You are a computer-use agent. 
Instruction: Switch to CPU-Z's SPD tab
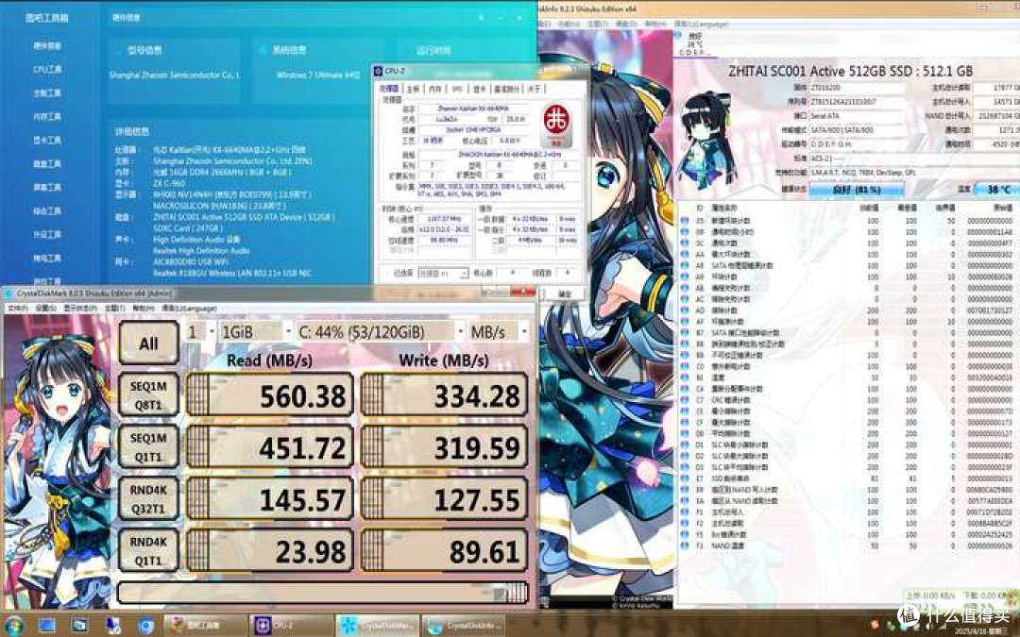tap(457, 89)
